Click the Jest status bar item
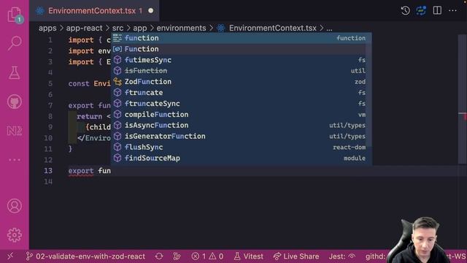 click(x=342, y=256)
